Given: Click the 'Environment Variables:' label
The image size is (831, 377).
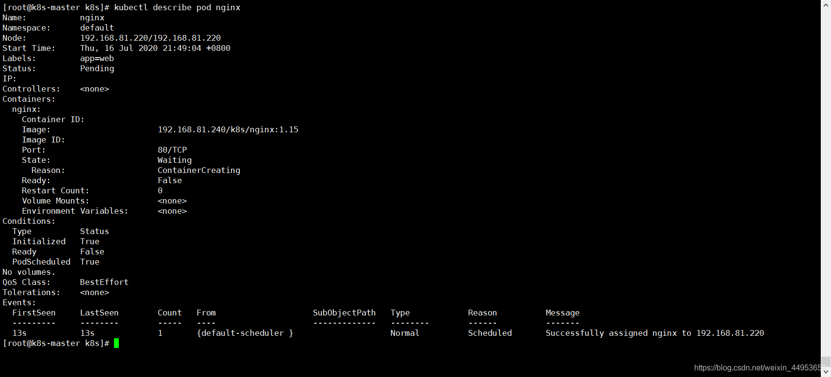Looking at the screenshot, I should (x=75, y=211).
